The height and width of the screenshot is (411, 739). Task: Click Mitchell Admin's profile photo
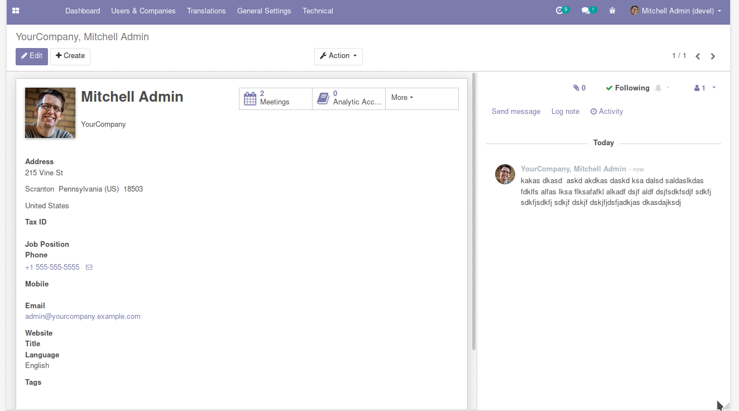click(x=50, y=113)
